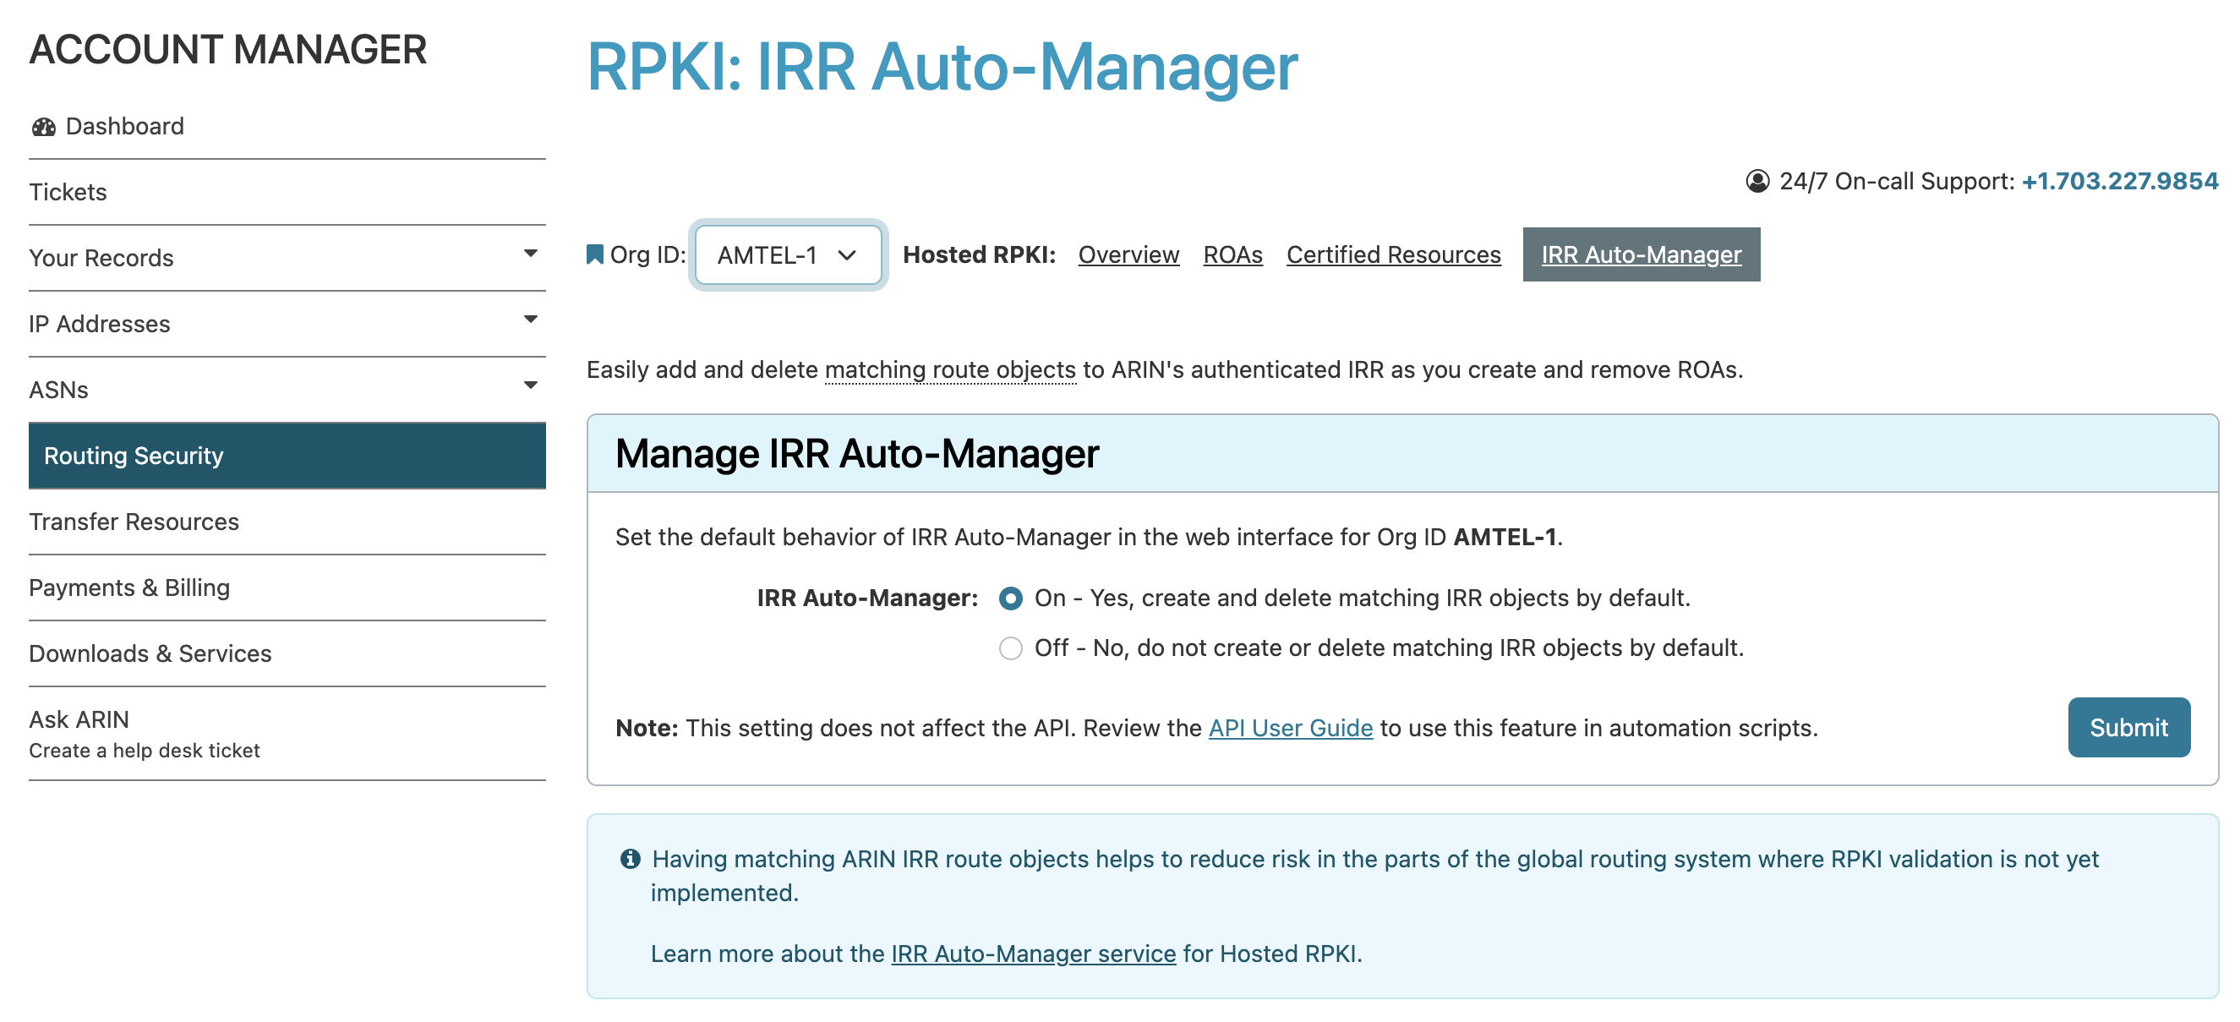Expand the Your Records menu arrow
This screenshot has height=1022, width=2240.
click(531, 254)
